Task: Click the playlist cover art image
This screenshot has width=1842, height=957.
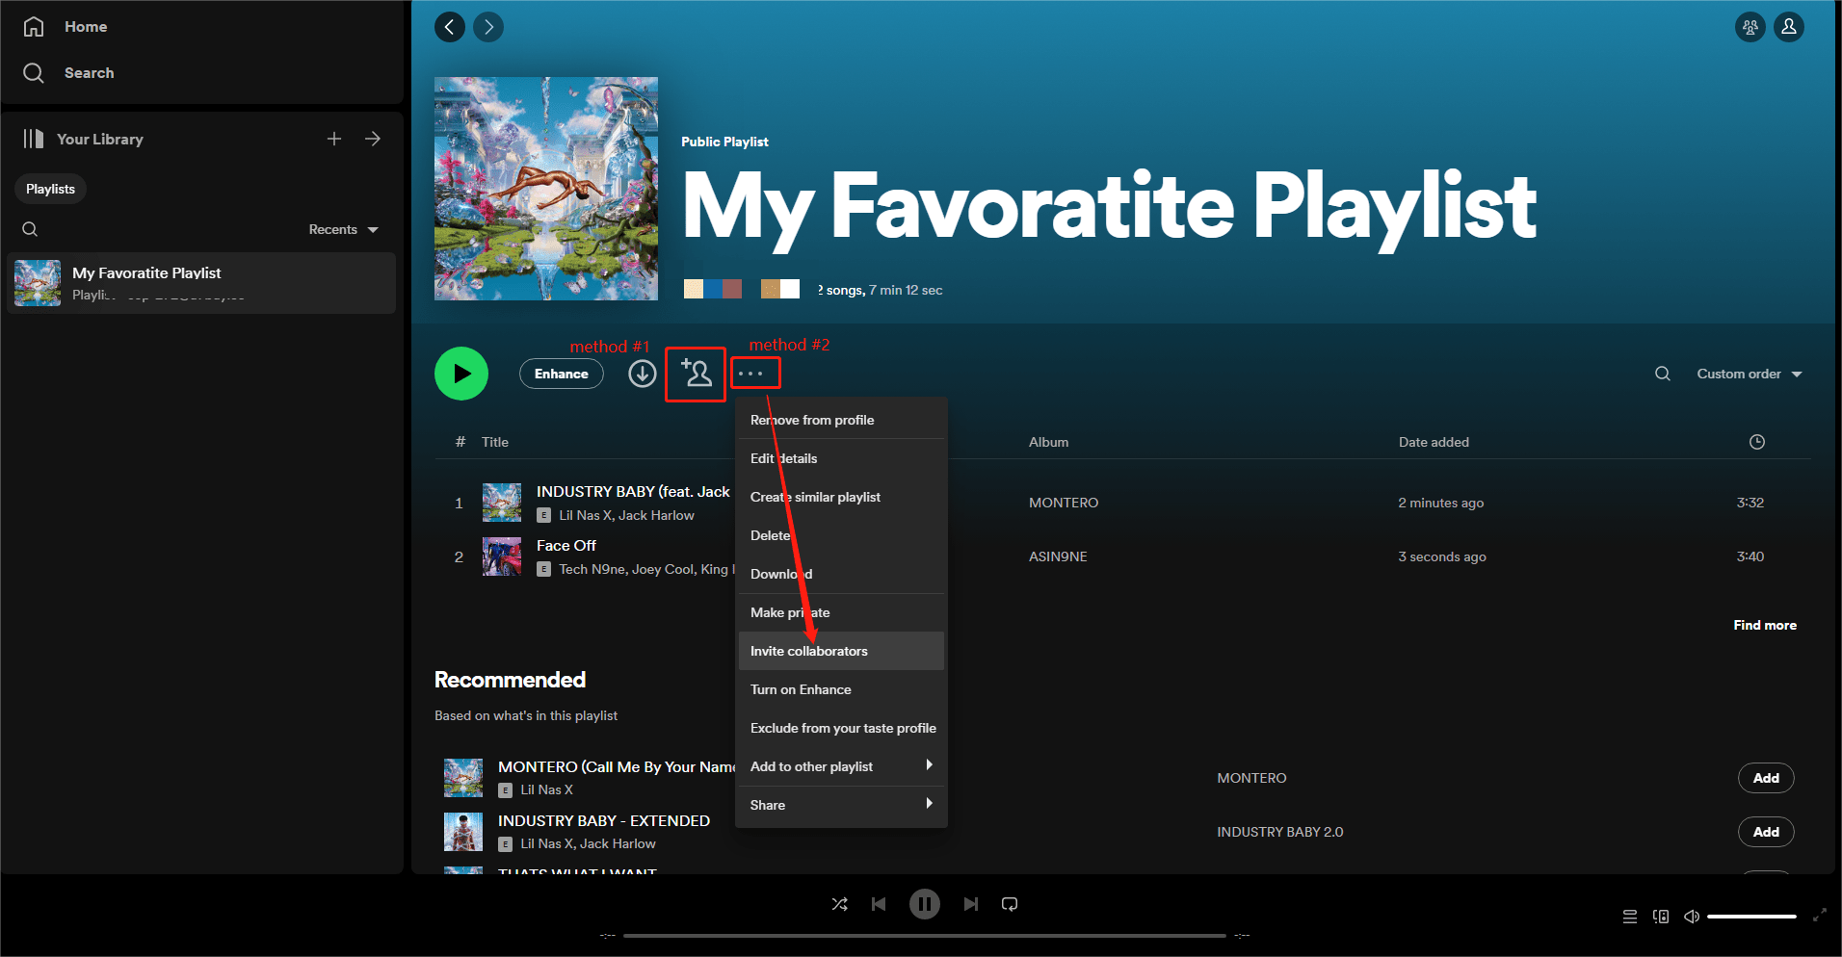Action: tap(546, 189)
